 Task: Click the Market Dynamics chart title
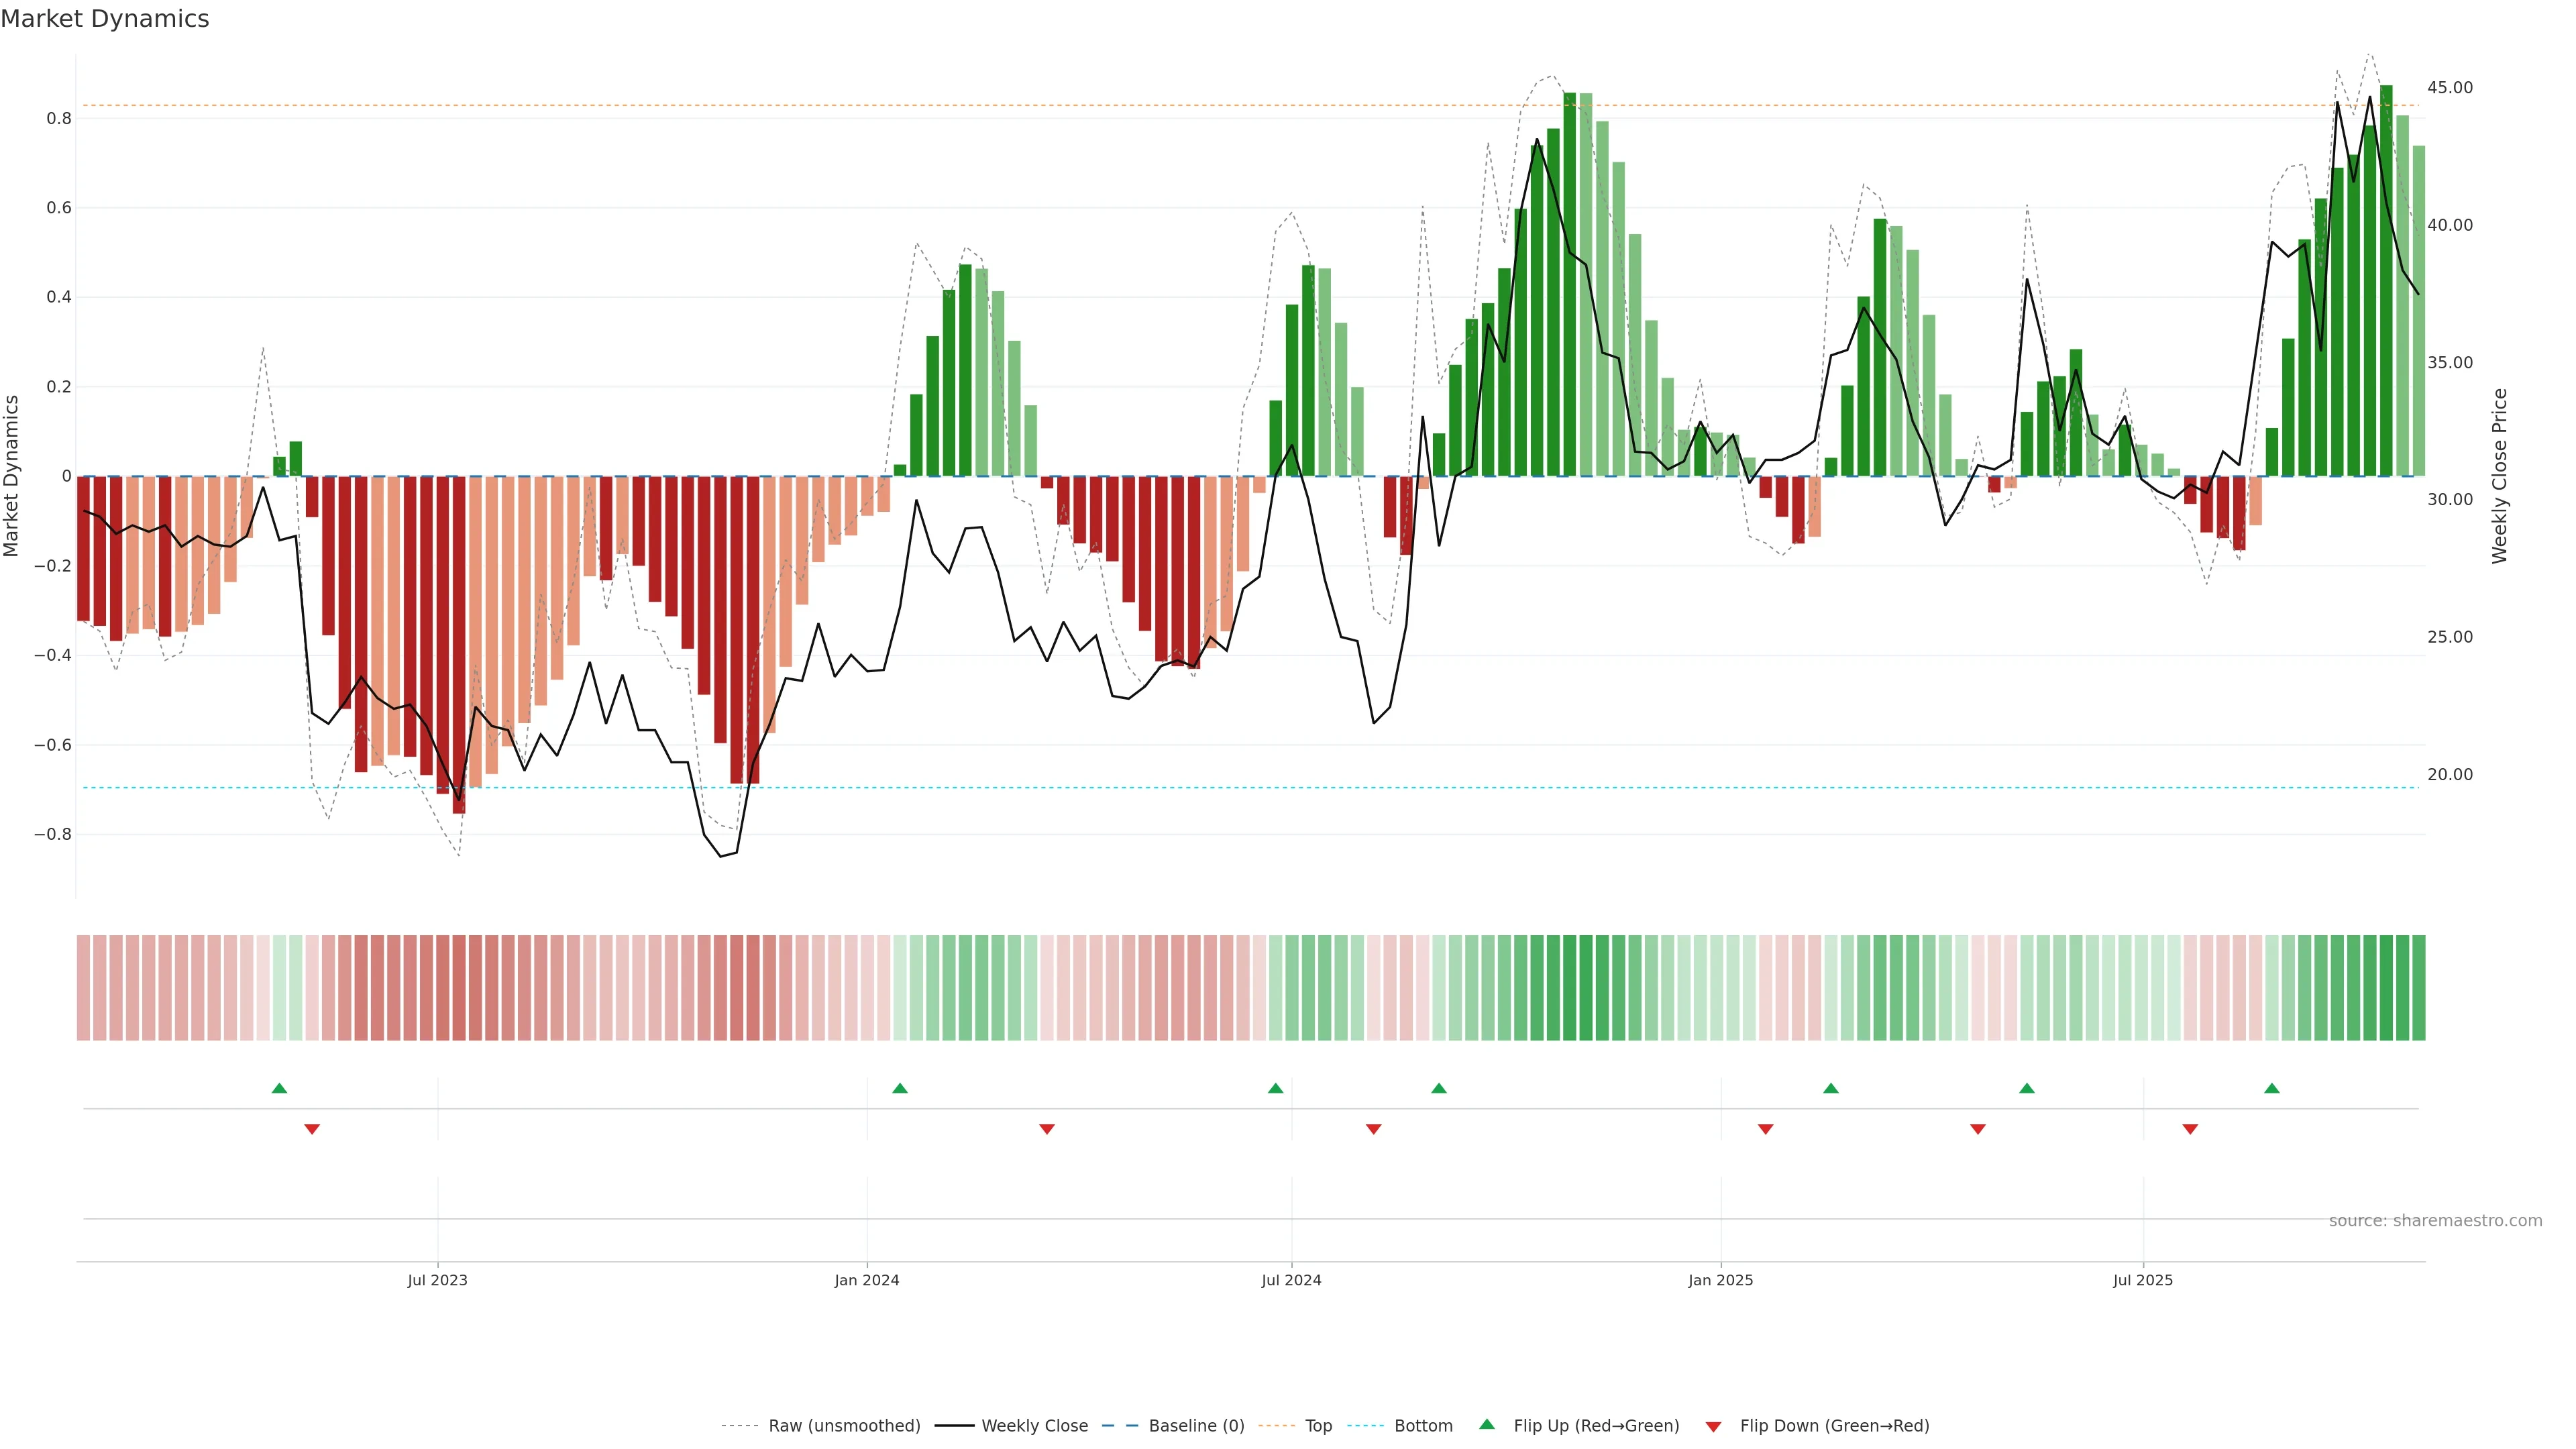(105, 19)
